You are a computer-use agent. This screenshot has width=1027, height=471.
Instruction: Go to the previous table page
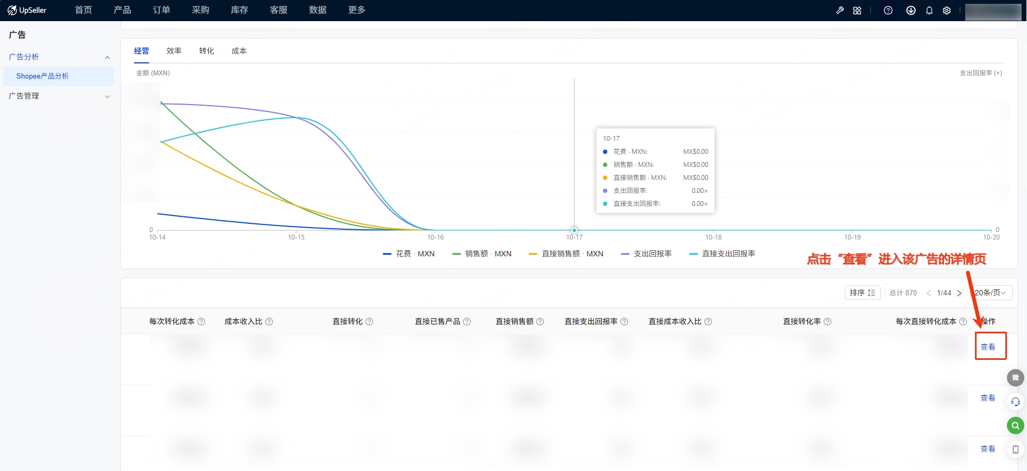929,293
